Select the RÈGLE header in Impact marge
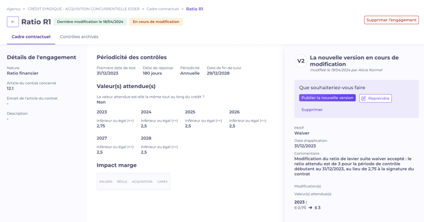424x222 pixels. (122, 181)
